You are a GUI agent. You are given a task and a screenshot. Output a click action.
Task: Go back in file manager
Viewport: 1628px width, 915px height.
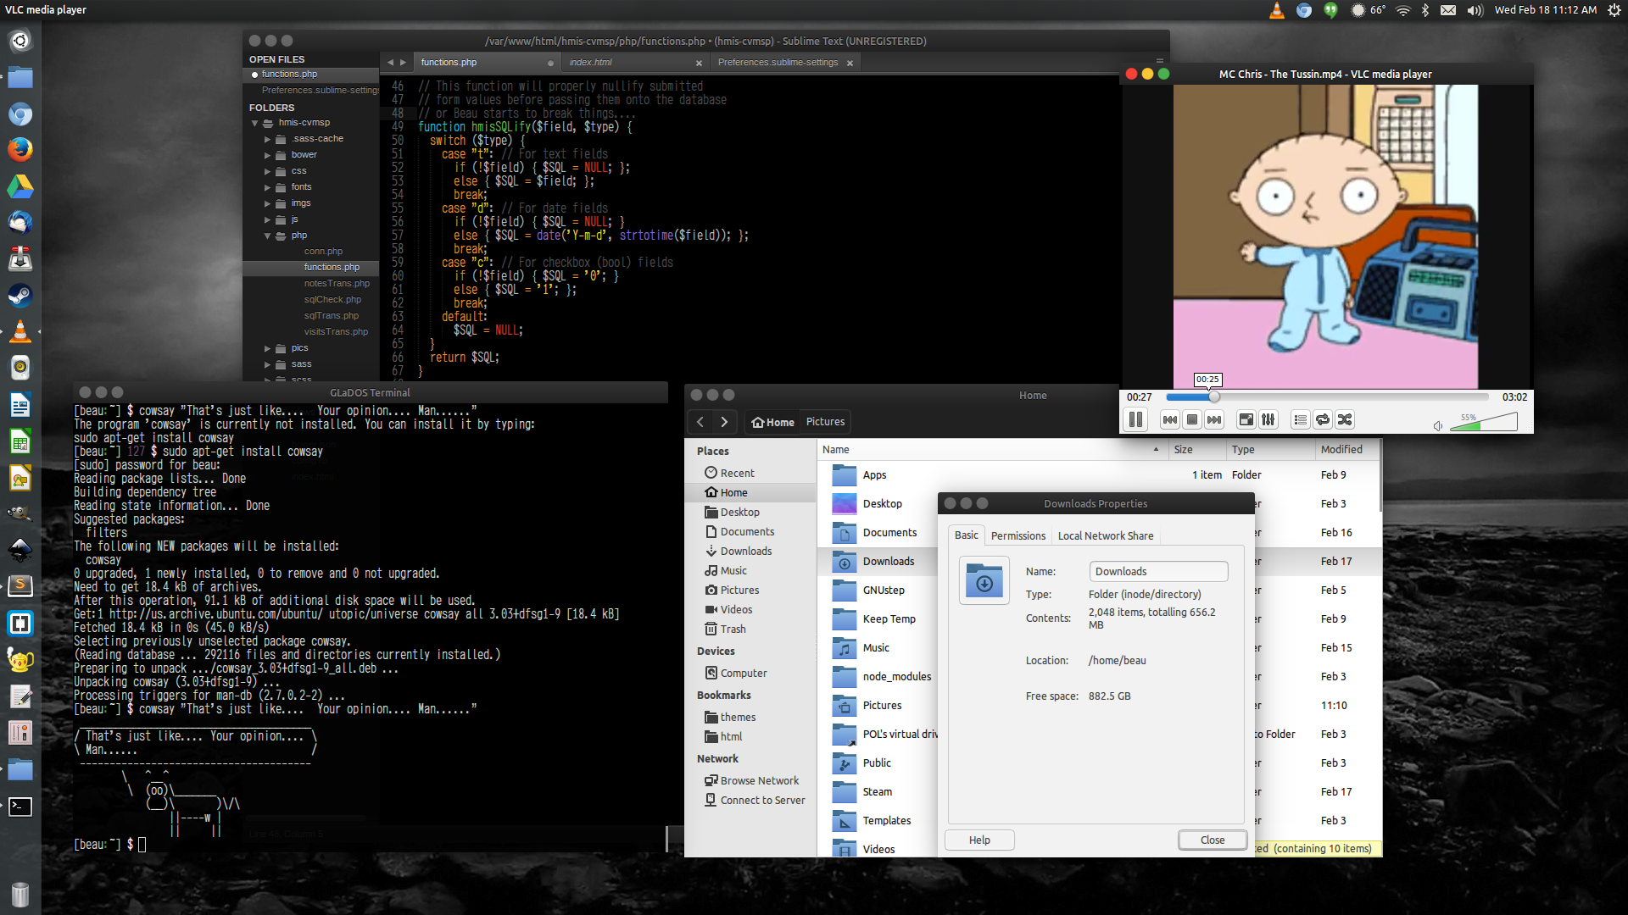click(x=700, y=421)
